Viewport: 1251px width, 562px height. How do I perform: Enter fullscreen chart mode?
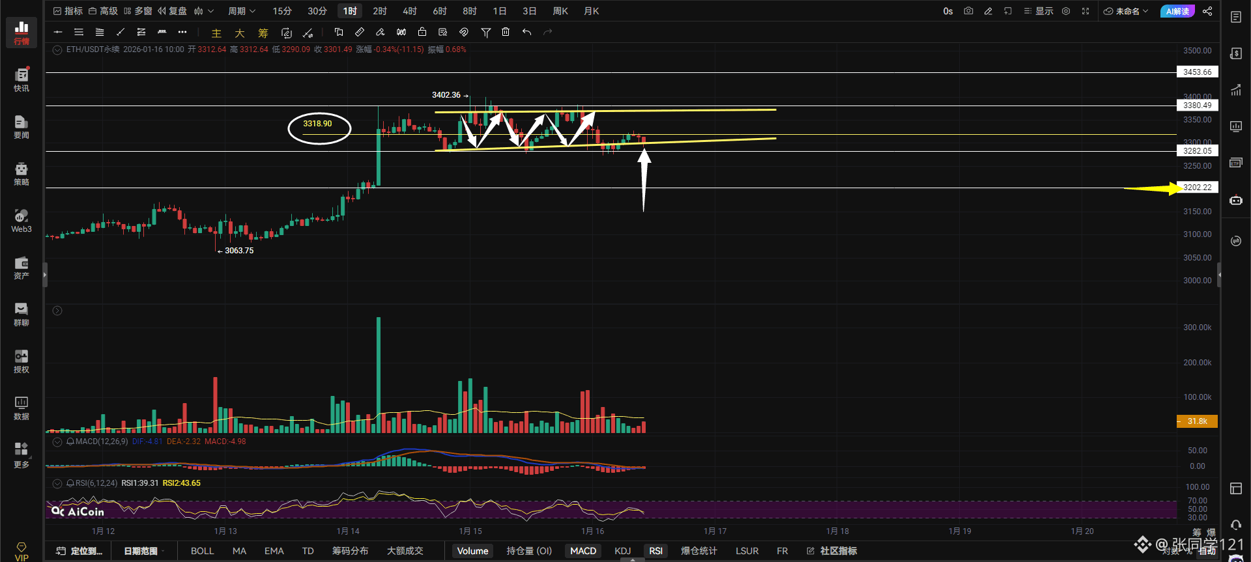click(1086, 11)
